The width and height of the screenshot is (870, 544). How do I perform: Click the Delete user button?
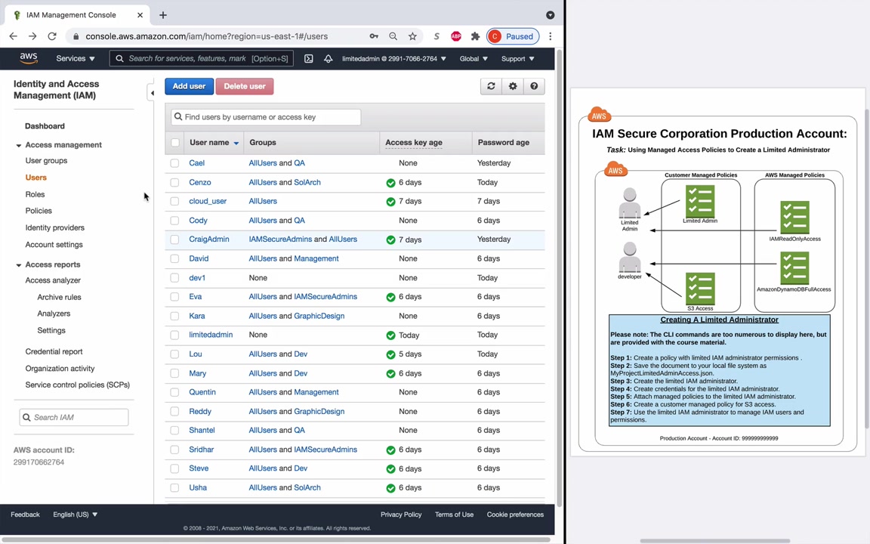pyautogui.click(x=245, y=86)
